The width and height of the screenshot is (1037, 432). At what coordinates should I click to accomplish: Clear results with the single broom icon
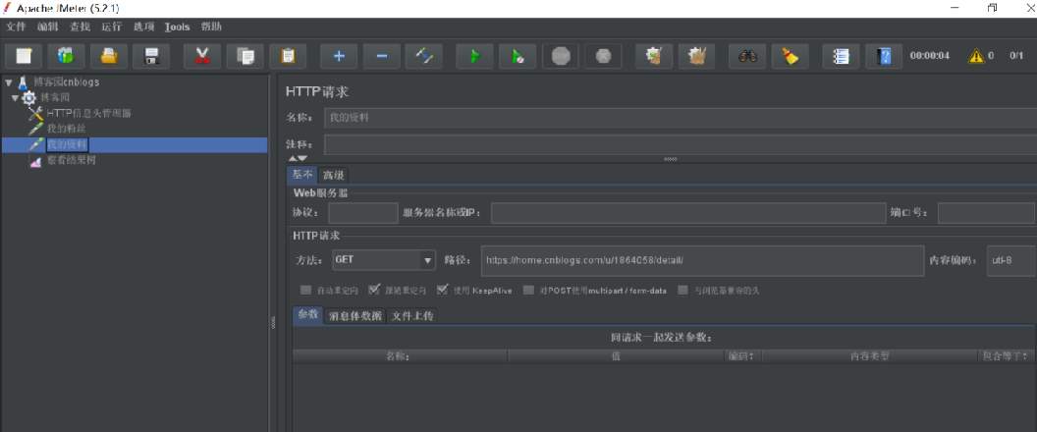point(654,56)
